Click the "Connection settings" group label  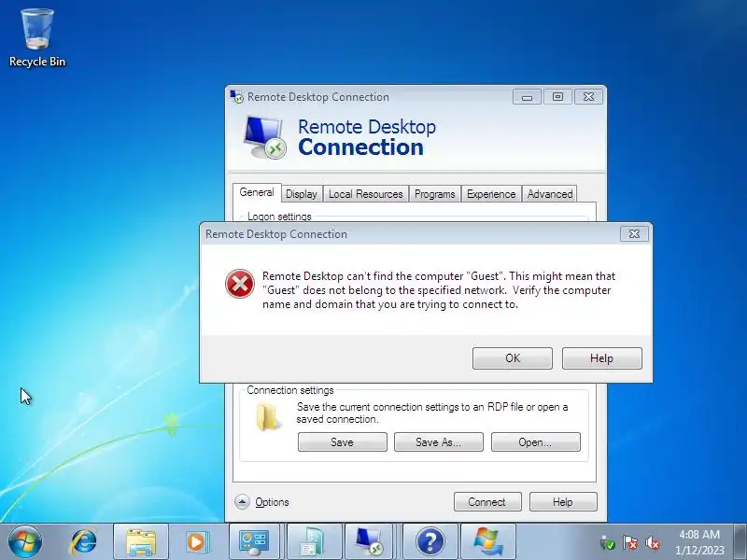tap(290, 390)
